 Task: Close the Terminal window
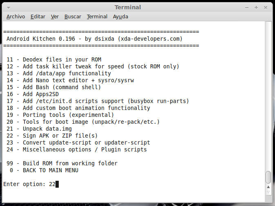click(266, 7)
